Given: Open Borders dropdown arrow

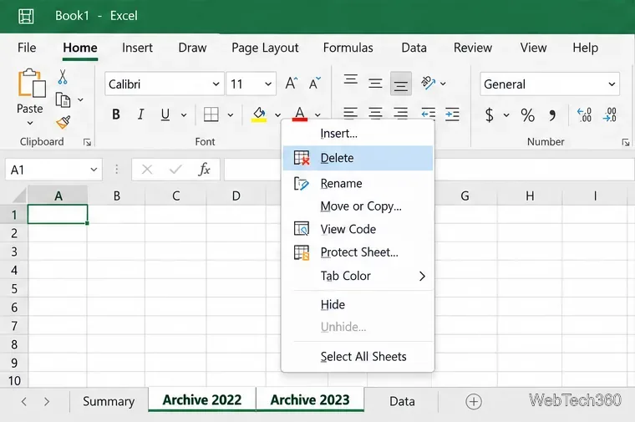Looking at the screenshot, I should click(230, 115).
